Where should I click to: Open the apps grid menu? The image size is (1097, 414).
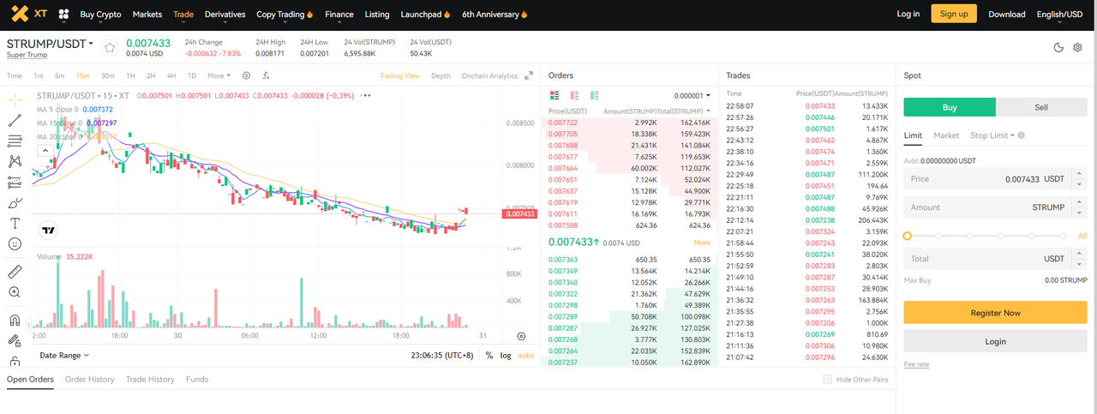[64, 15]
